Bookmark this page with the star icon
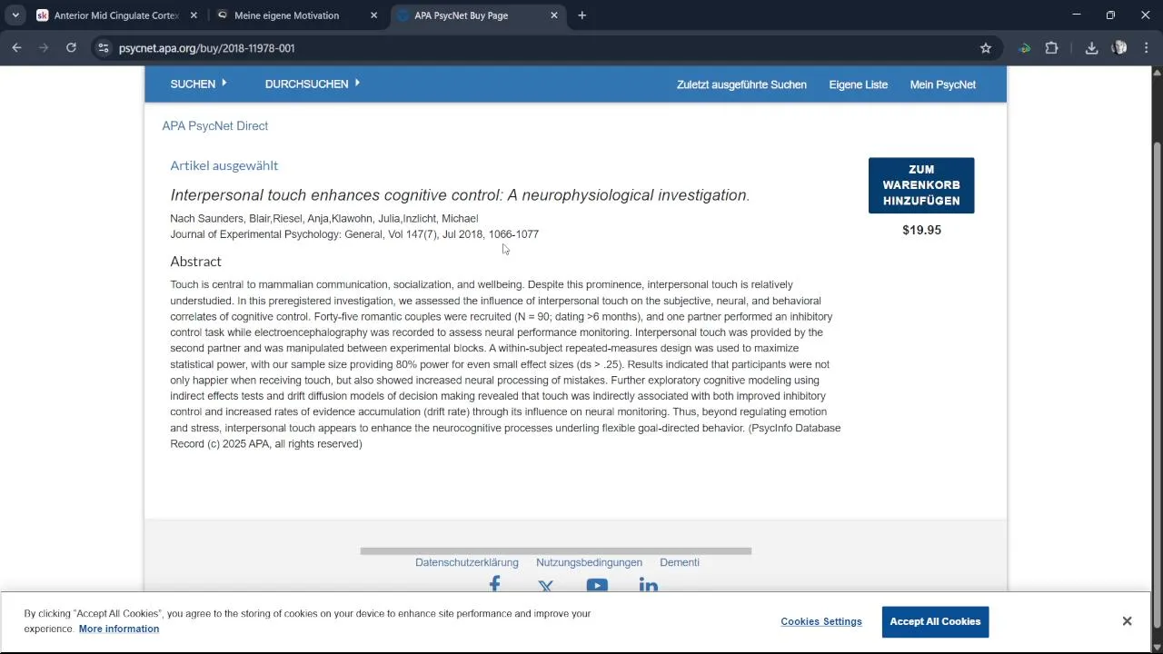The height and width of the screenshot is (654, 1163). [986, 48]
